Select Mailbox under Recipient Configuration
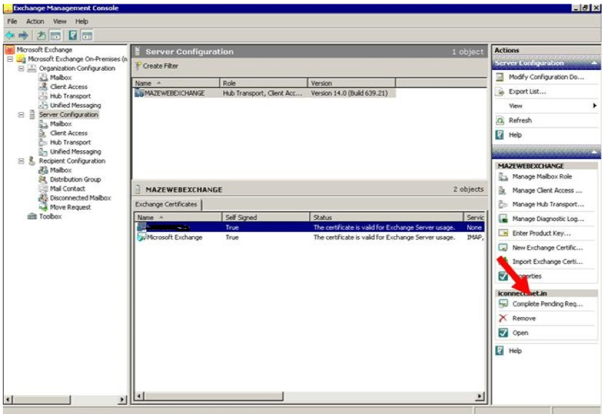The width and height of the screenshot is (603, 414). (61, 170)
